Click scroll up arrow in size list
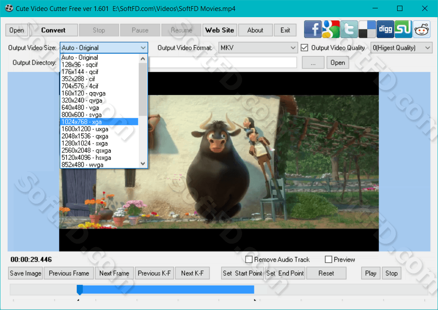Viewport: 438px width, 310px height. click(x=143, y=59)
